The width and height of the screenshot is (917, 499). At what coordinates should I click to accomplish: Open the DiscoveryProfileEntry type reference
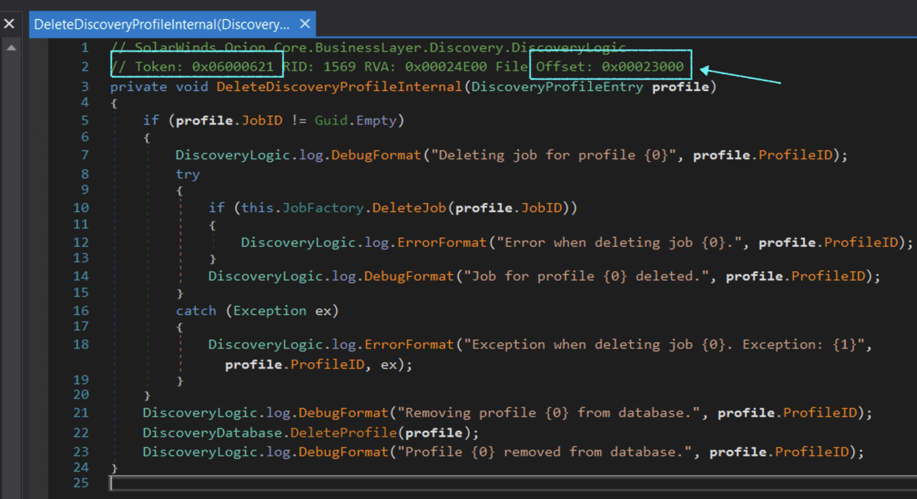click(x=557, y=87)
